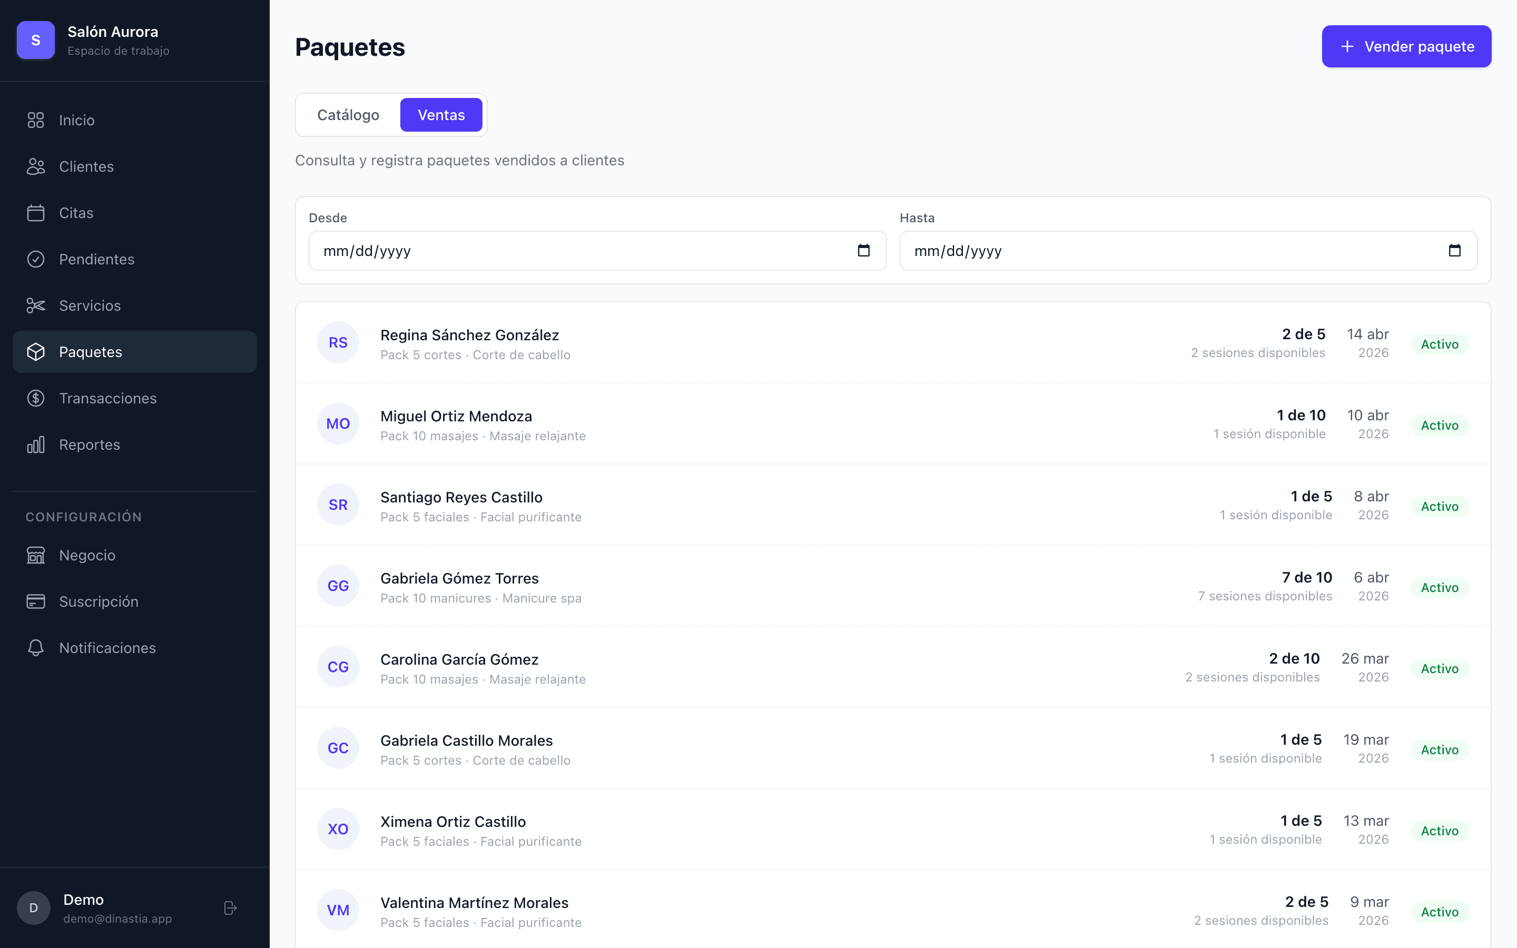Click the VM avatar for Valentina Martínez
This screenshot has width=1517, height=948.
pyautogui.click(x=338, y=911)
